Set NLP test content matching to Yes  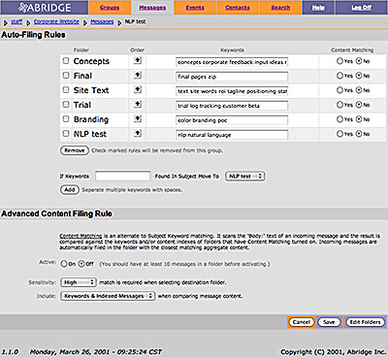click(x=339, y=134)
